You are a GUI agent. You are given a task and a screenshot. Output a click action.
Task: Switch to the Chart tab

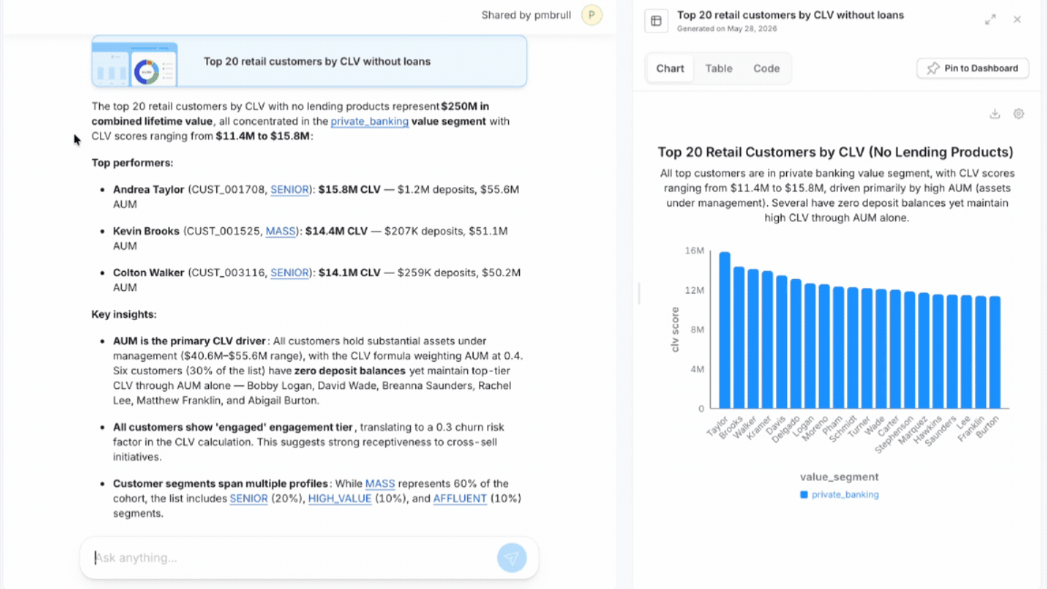click(670, 68)
